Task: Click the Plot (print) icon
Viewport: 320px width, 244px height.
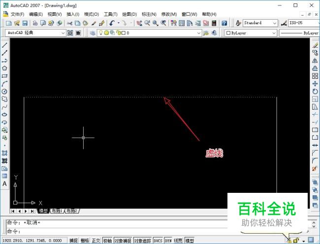Action: coord(35,23)
